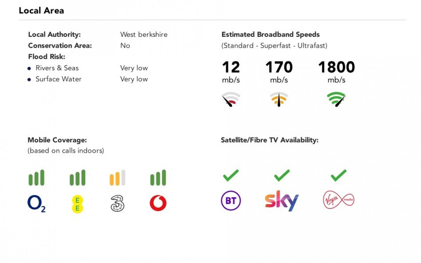The image size is (421, 263).
Task: Click the green checkmark above BT
Action: 230,175
